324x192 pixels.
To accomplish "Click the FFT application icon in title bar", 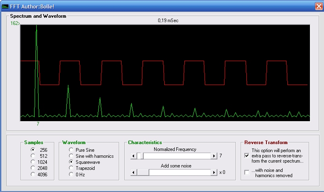I will (5, 6).
